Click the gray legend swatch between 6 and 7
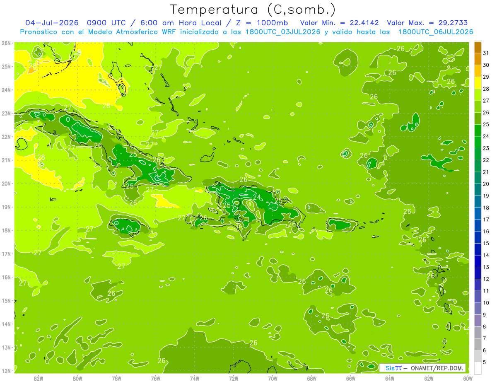The image size is (497, 384). [478, 344]
